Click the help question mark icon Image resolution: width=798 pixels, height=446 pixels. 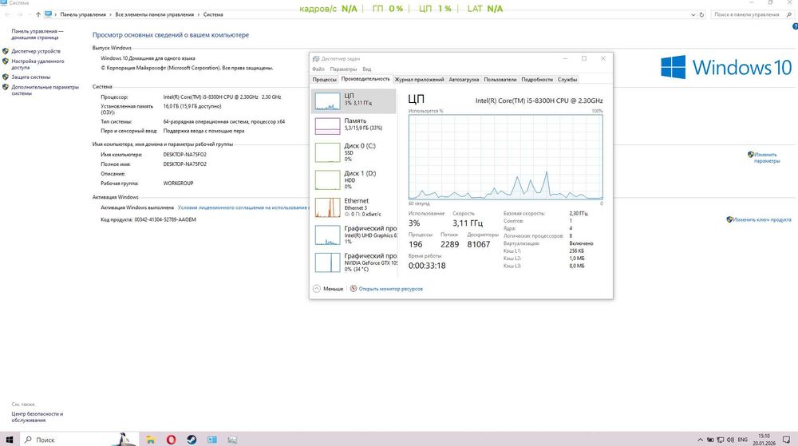(795, 26)
